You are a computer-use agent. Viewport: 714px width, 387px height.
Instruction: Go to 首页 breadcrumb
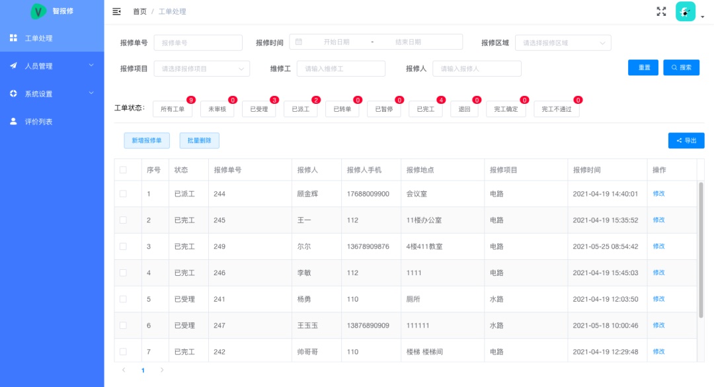[139, 12]
